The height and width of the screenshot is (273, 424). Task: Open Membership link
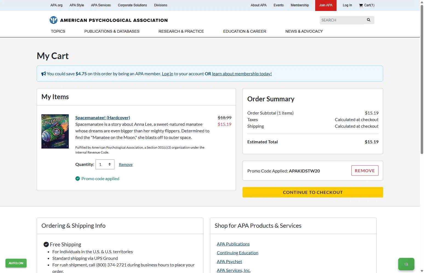tap(300, 5)
